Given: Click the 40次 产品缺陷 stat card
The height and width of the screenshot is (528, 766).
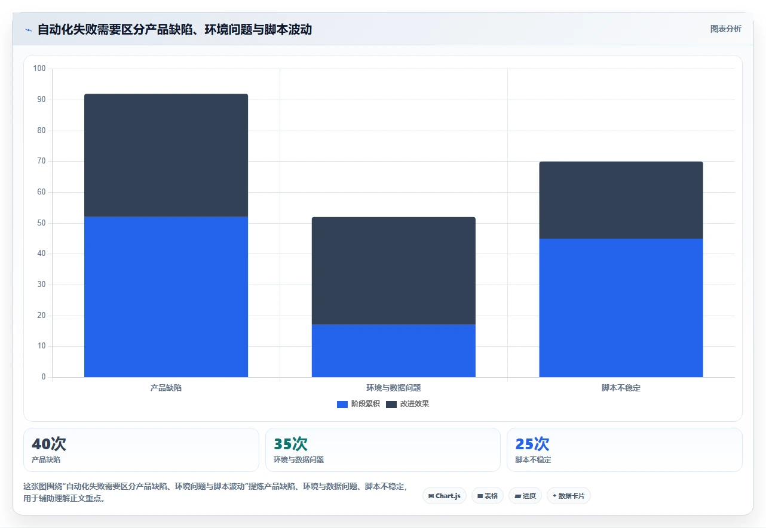Looking at the screenshot, I should pyautogui.click(x=141, y=450).
